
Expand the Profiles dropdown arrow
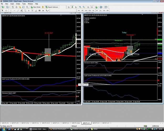point(9,7)
